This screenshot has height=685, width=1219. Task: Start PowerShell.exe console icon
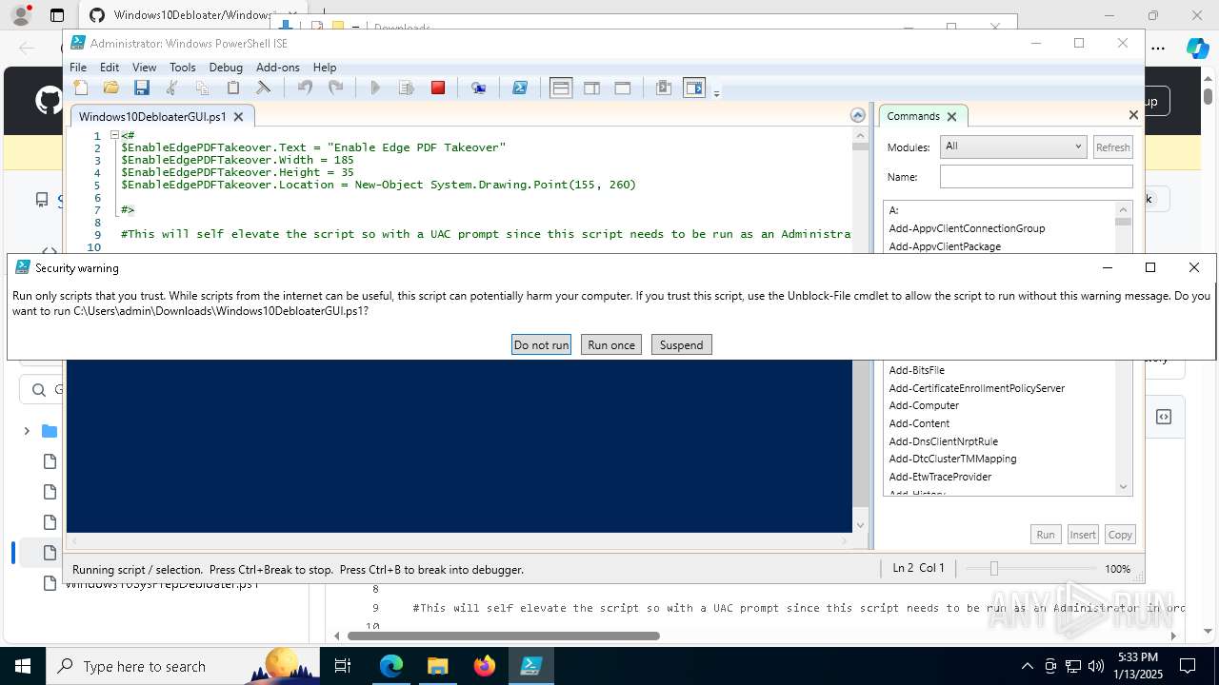[520, 88]
